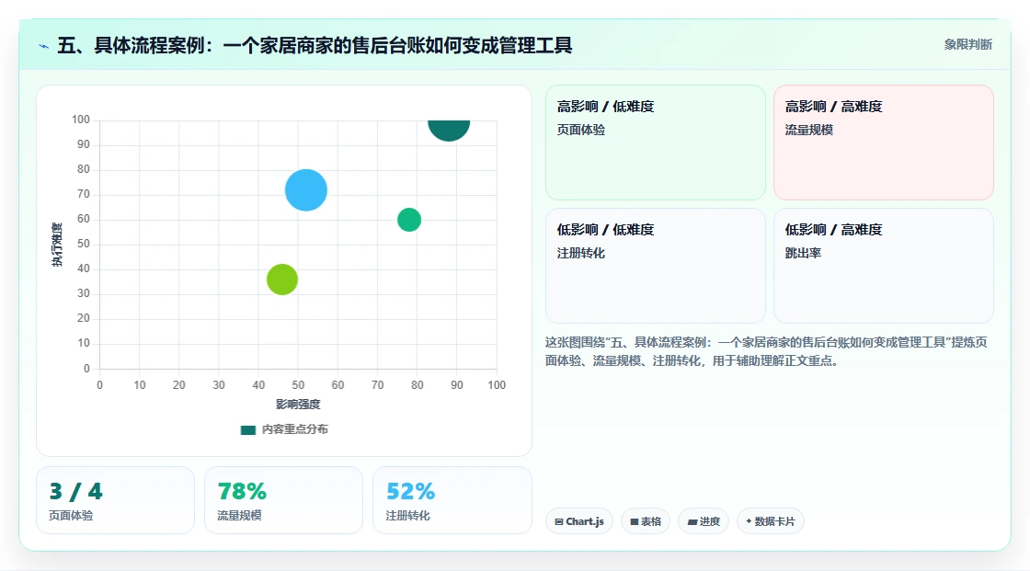Click the 表格 tag icon
The height and width of the screenshot is (571, 1030).
click(635, 521)
